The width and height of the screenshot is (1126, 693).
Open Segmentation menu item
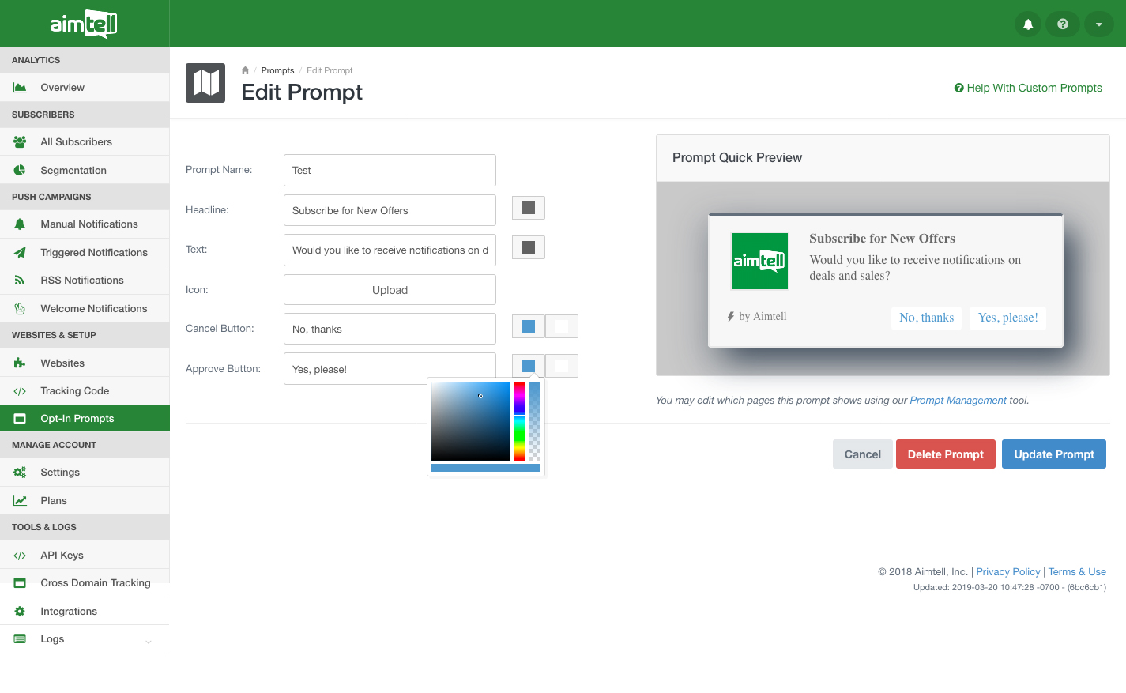[x=85, y=170]
